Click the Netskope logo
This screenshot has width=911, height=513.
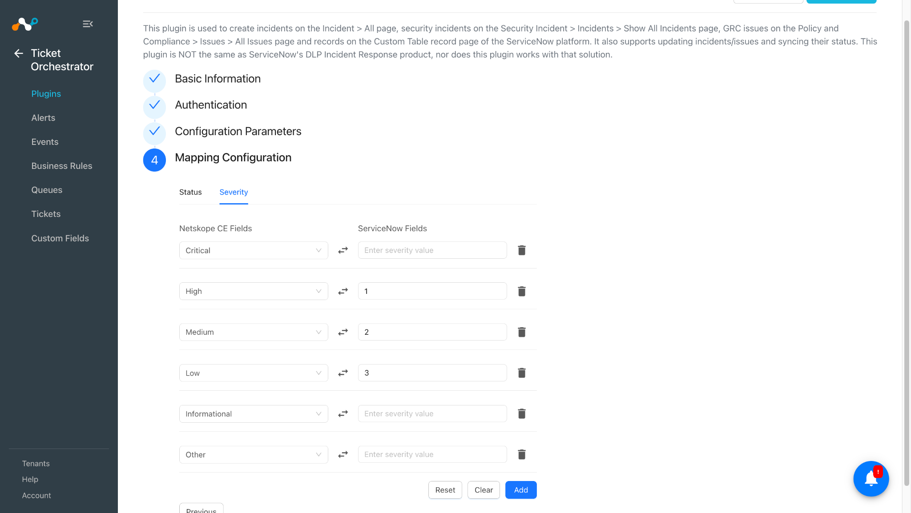coord(25,24)
